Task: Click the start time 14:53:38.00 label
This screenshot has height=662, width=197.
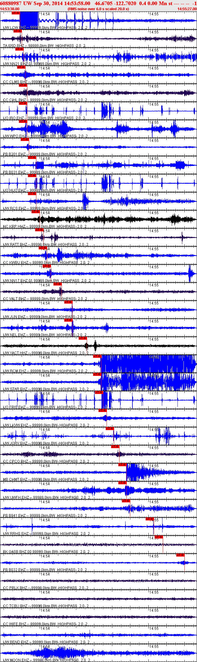Action: pyautogui.click(x=10, y=9)
